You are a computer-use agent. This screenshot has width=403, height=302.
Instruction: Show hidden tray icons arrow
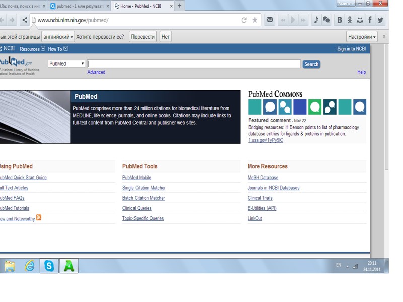(x=347, y=266)
